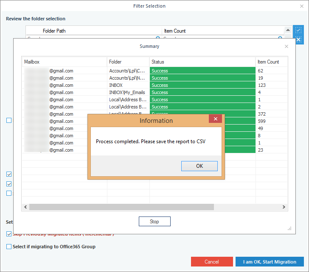The height and width of the screenshot is (272, 309).
Task: Click the deselect-all folders X icon
Action: 298,39
